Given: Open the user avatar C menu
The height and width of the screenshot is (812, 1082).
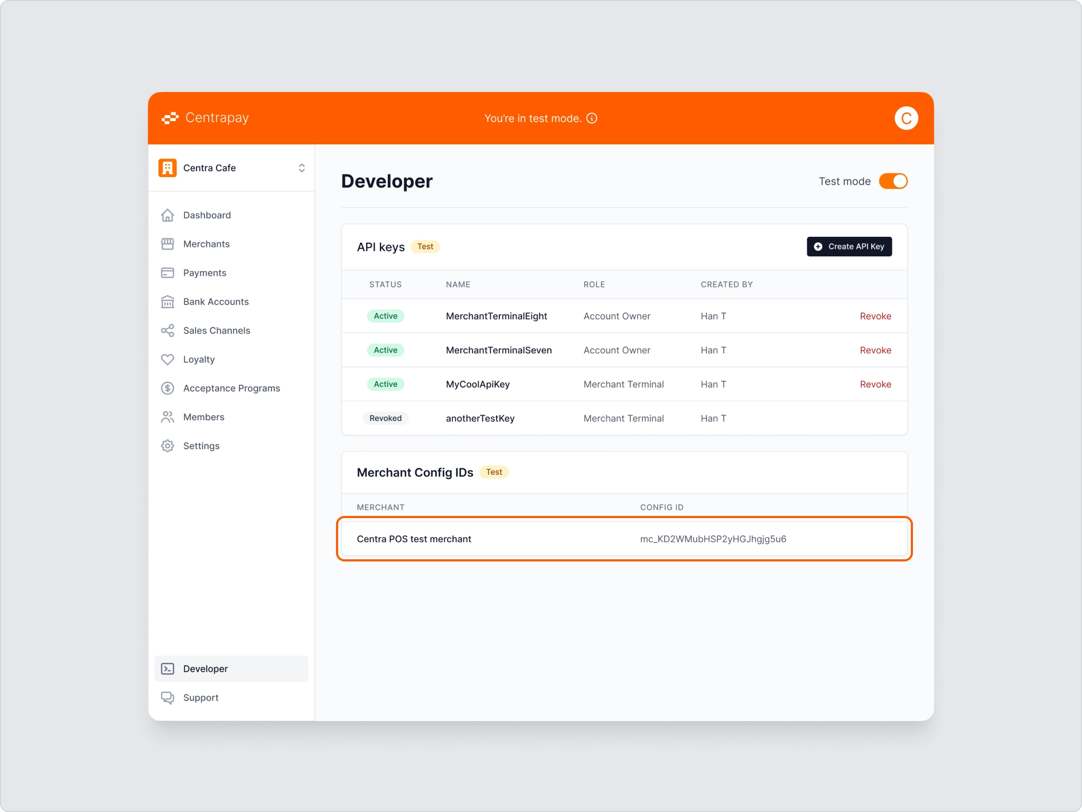Looking at the screenshot, I should 906,118.
